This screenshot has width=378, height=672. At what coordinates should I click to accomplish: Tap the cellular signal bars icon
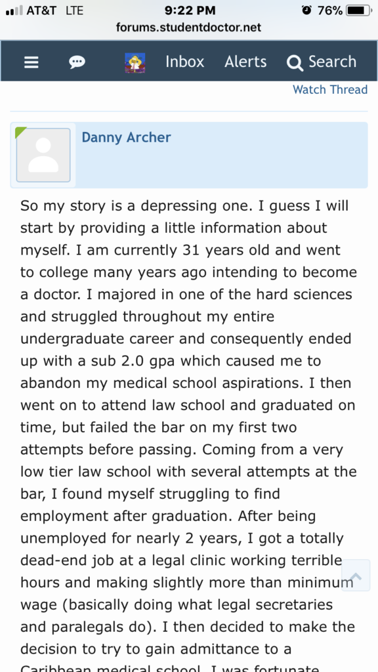tap(14, 10)
